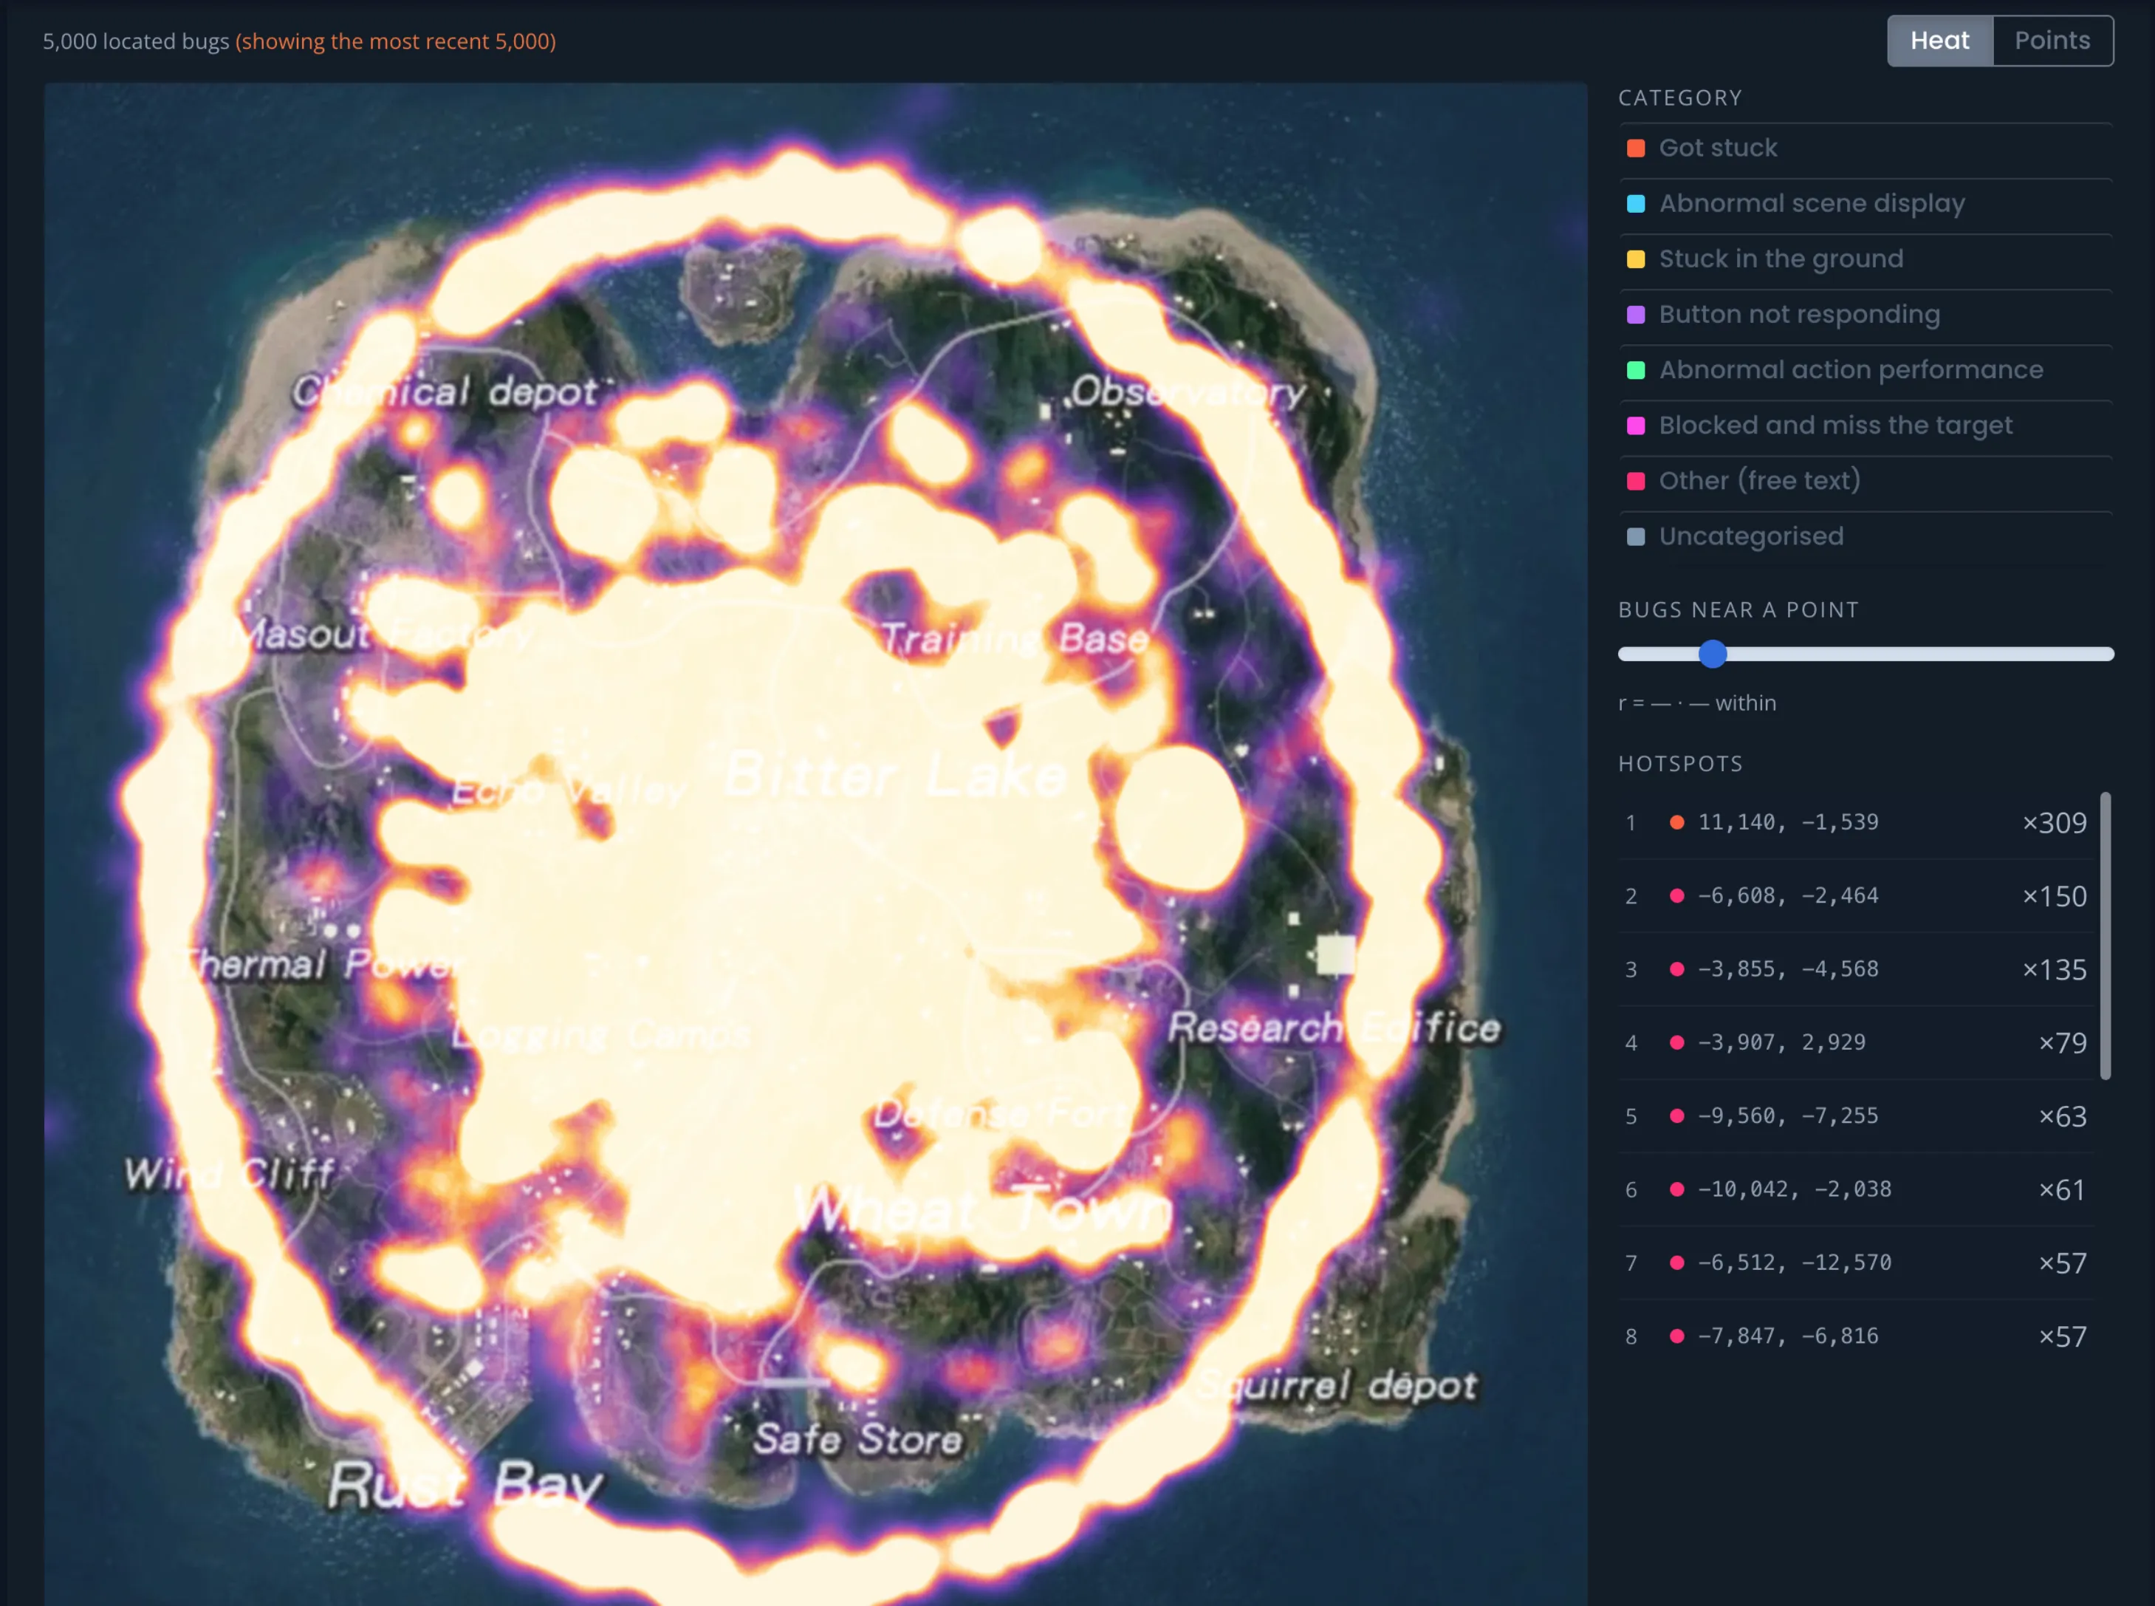Click the Logging Camps map label
Viewport: 2155px width, 1606px height.
pos(601,1034)
